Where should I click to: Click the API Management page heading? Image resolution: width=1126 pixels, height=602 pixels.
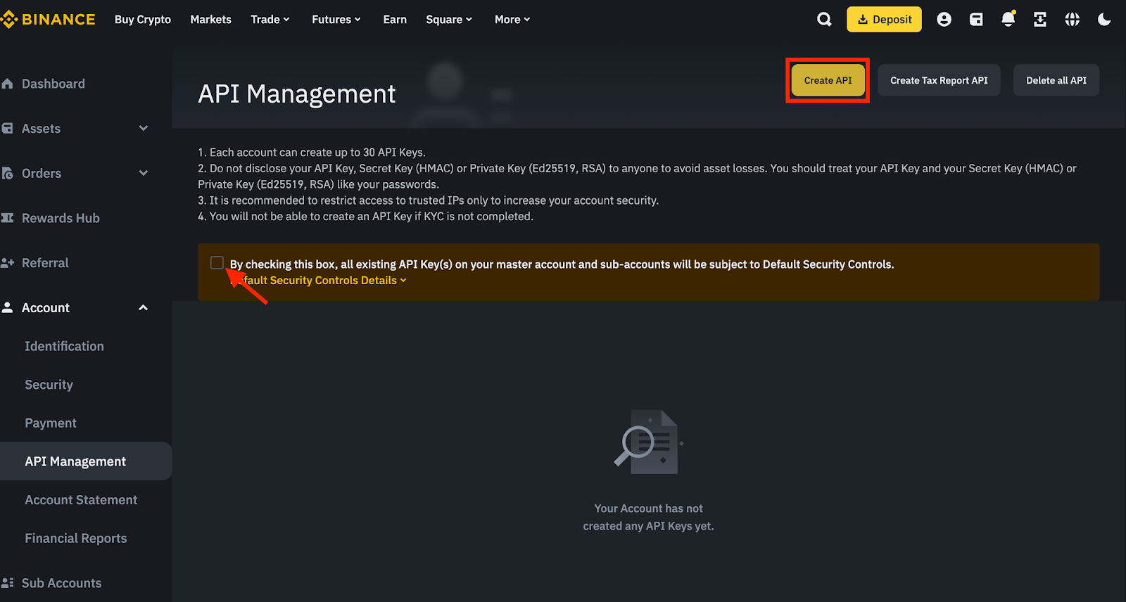pyautogui.click(x=297, y=94)
